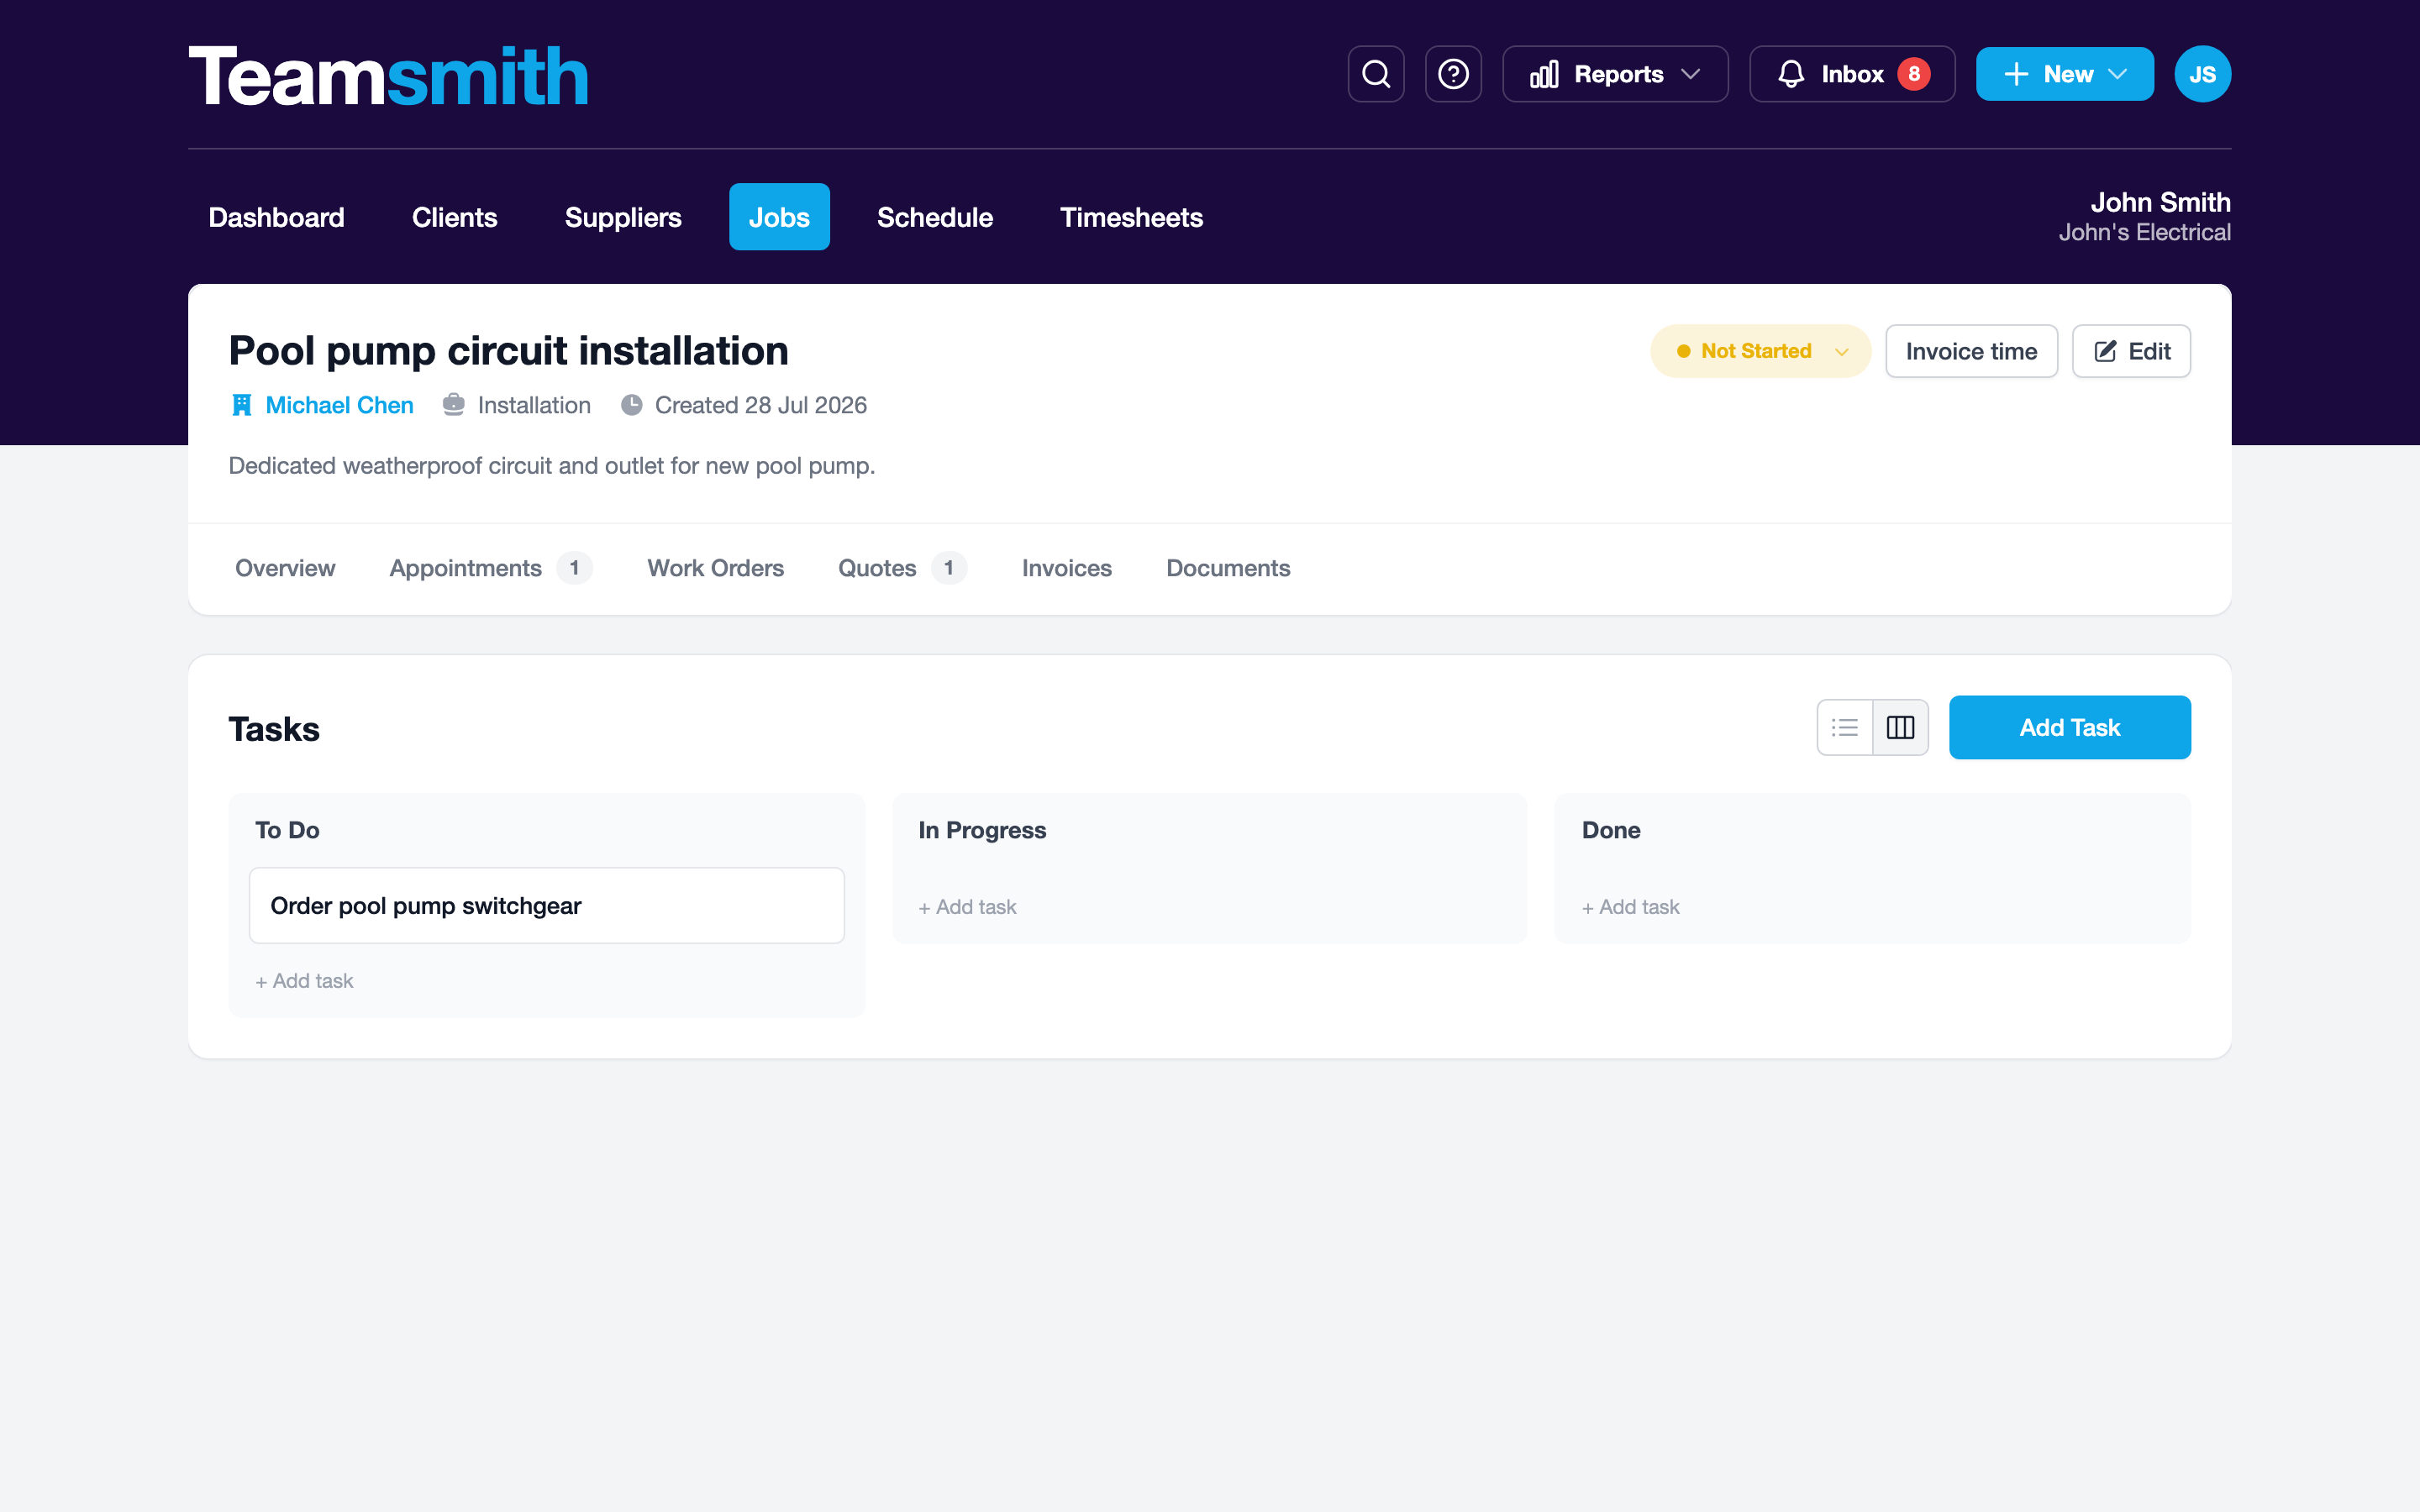Viewport: 2420px width, 1512px height.
Task: Open the Order pool pump switchgear task card
Action: coord(547,905)
